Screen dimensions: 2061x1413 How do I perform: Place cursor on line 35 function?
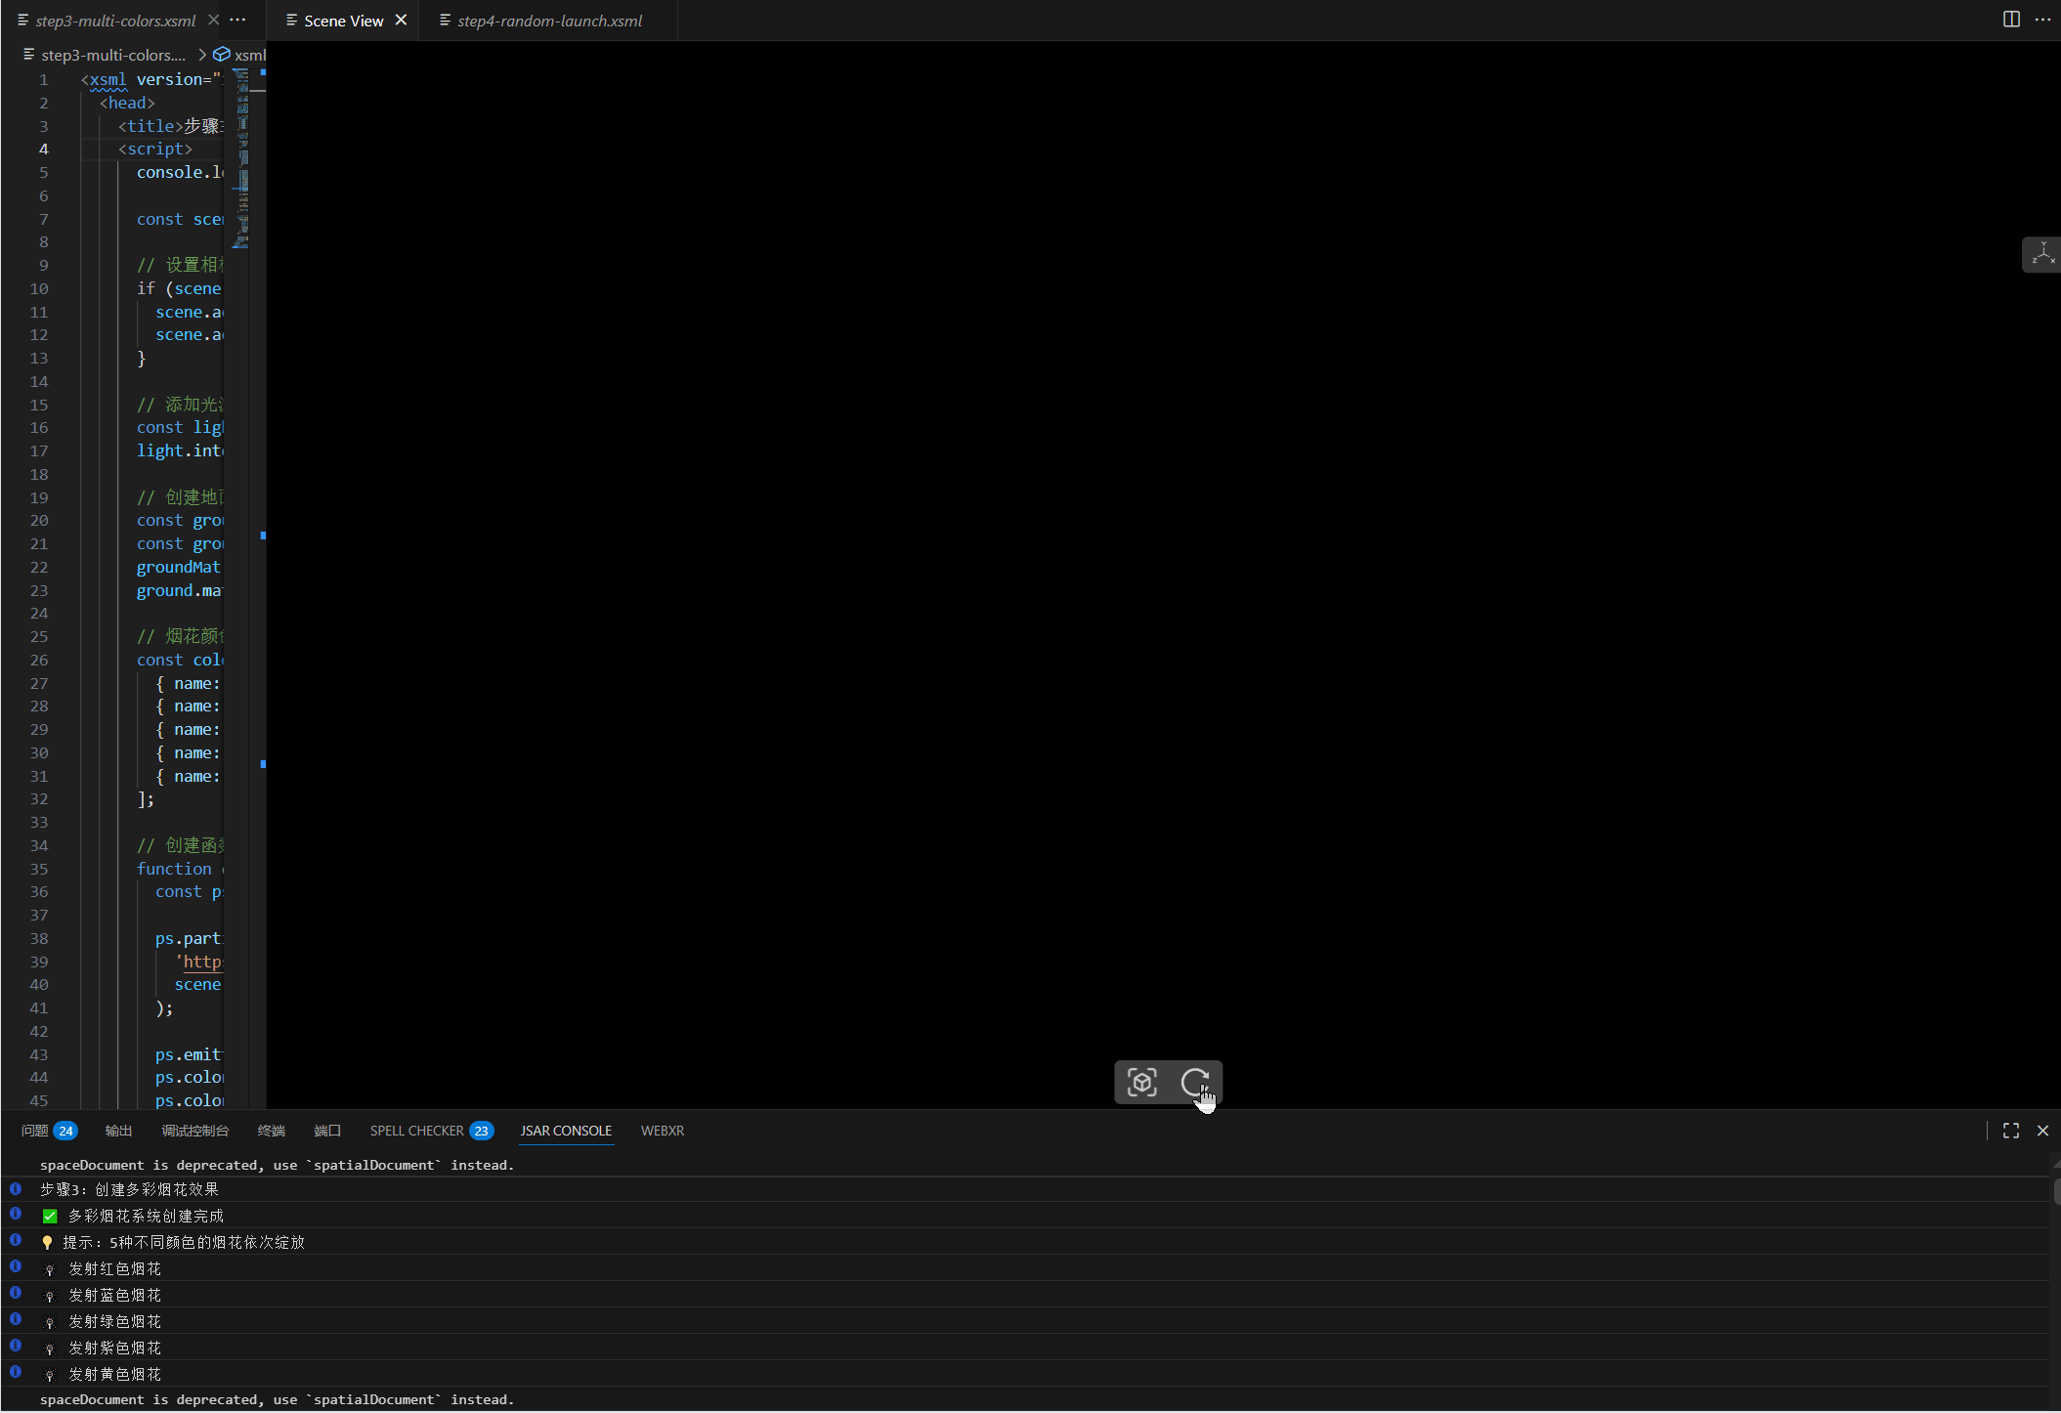click(x=174, y=869)
